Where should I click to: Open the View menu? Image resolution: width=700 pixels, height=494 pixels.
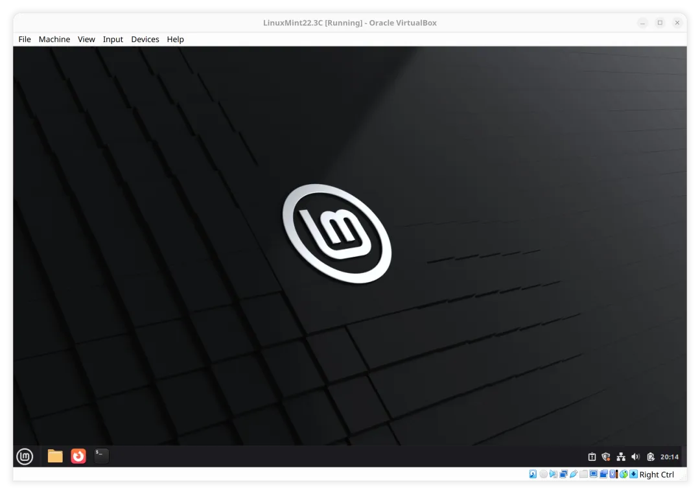(86, 40)
